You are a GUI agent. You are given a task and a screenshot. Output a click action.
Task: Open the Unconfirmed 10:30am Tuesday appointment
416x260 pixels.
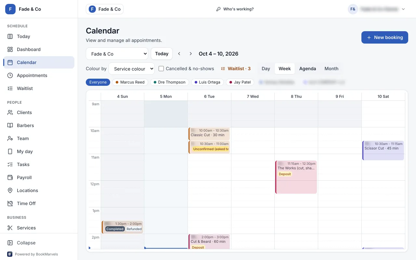tap(209, 147)
